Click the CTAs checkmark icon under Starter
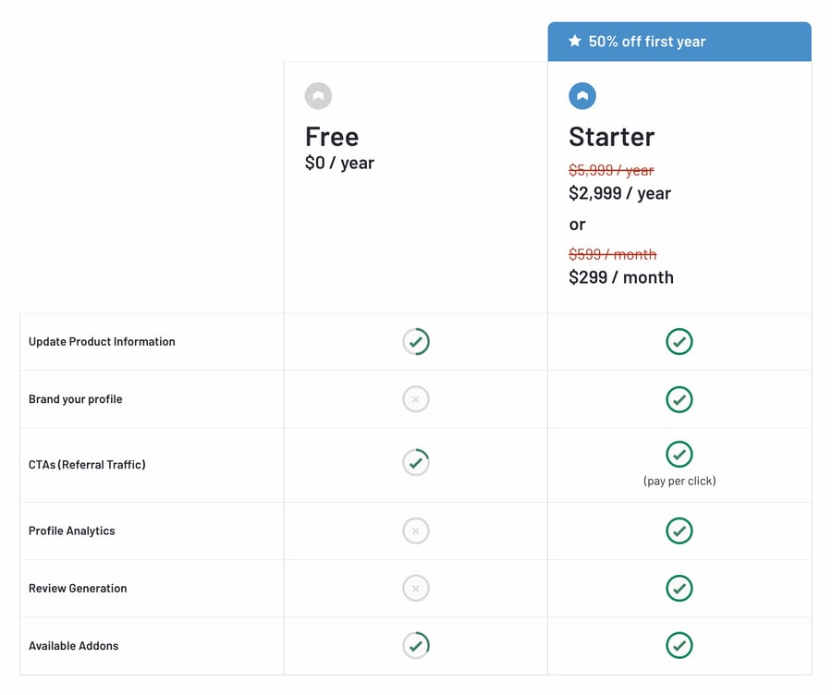Viewport: 832px width, 695px height. pos(679,454)
